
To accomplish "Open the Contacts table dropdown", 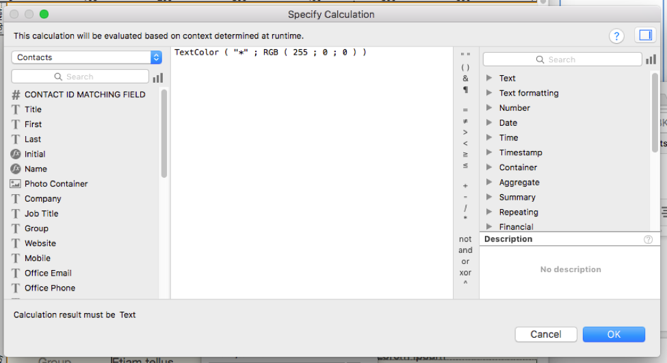I will click(87, 57).
